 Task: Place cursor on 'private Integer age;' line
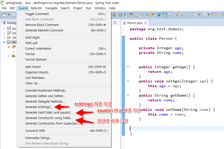(161, 48)
